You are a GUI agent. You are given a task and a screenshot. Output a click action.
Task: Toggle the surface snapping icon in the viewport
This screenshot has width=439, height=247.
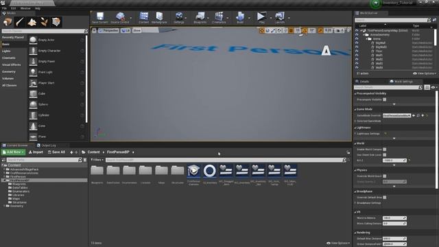(x=285, y=30)
